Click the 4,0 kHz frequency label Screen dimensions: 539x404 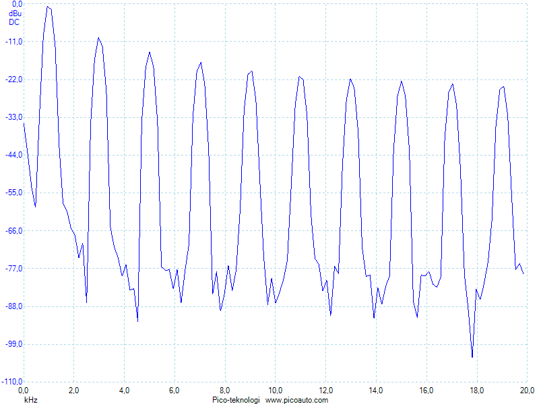124,391
